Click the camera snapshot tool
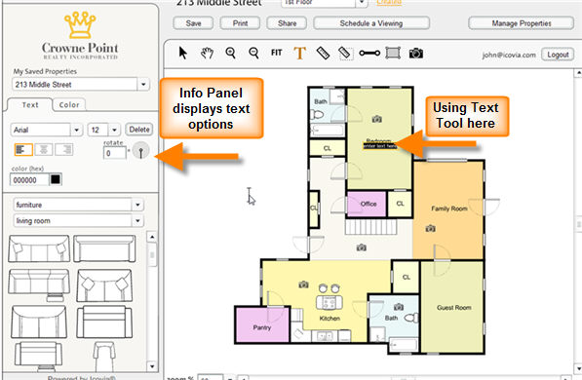The width and height of the screenshot is (582, 380). point(416,53)
